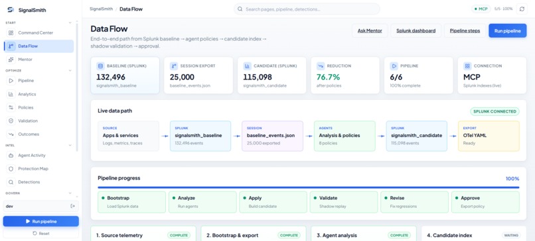The width and height of the screenshot is (535, 241).
Task: Collapse the START sidebar section
Action: (x=70, y=23)
